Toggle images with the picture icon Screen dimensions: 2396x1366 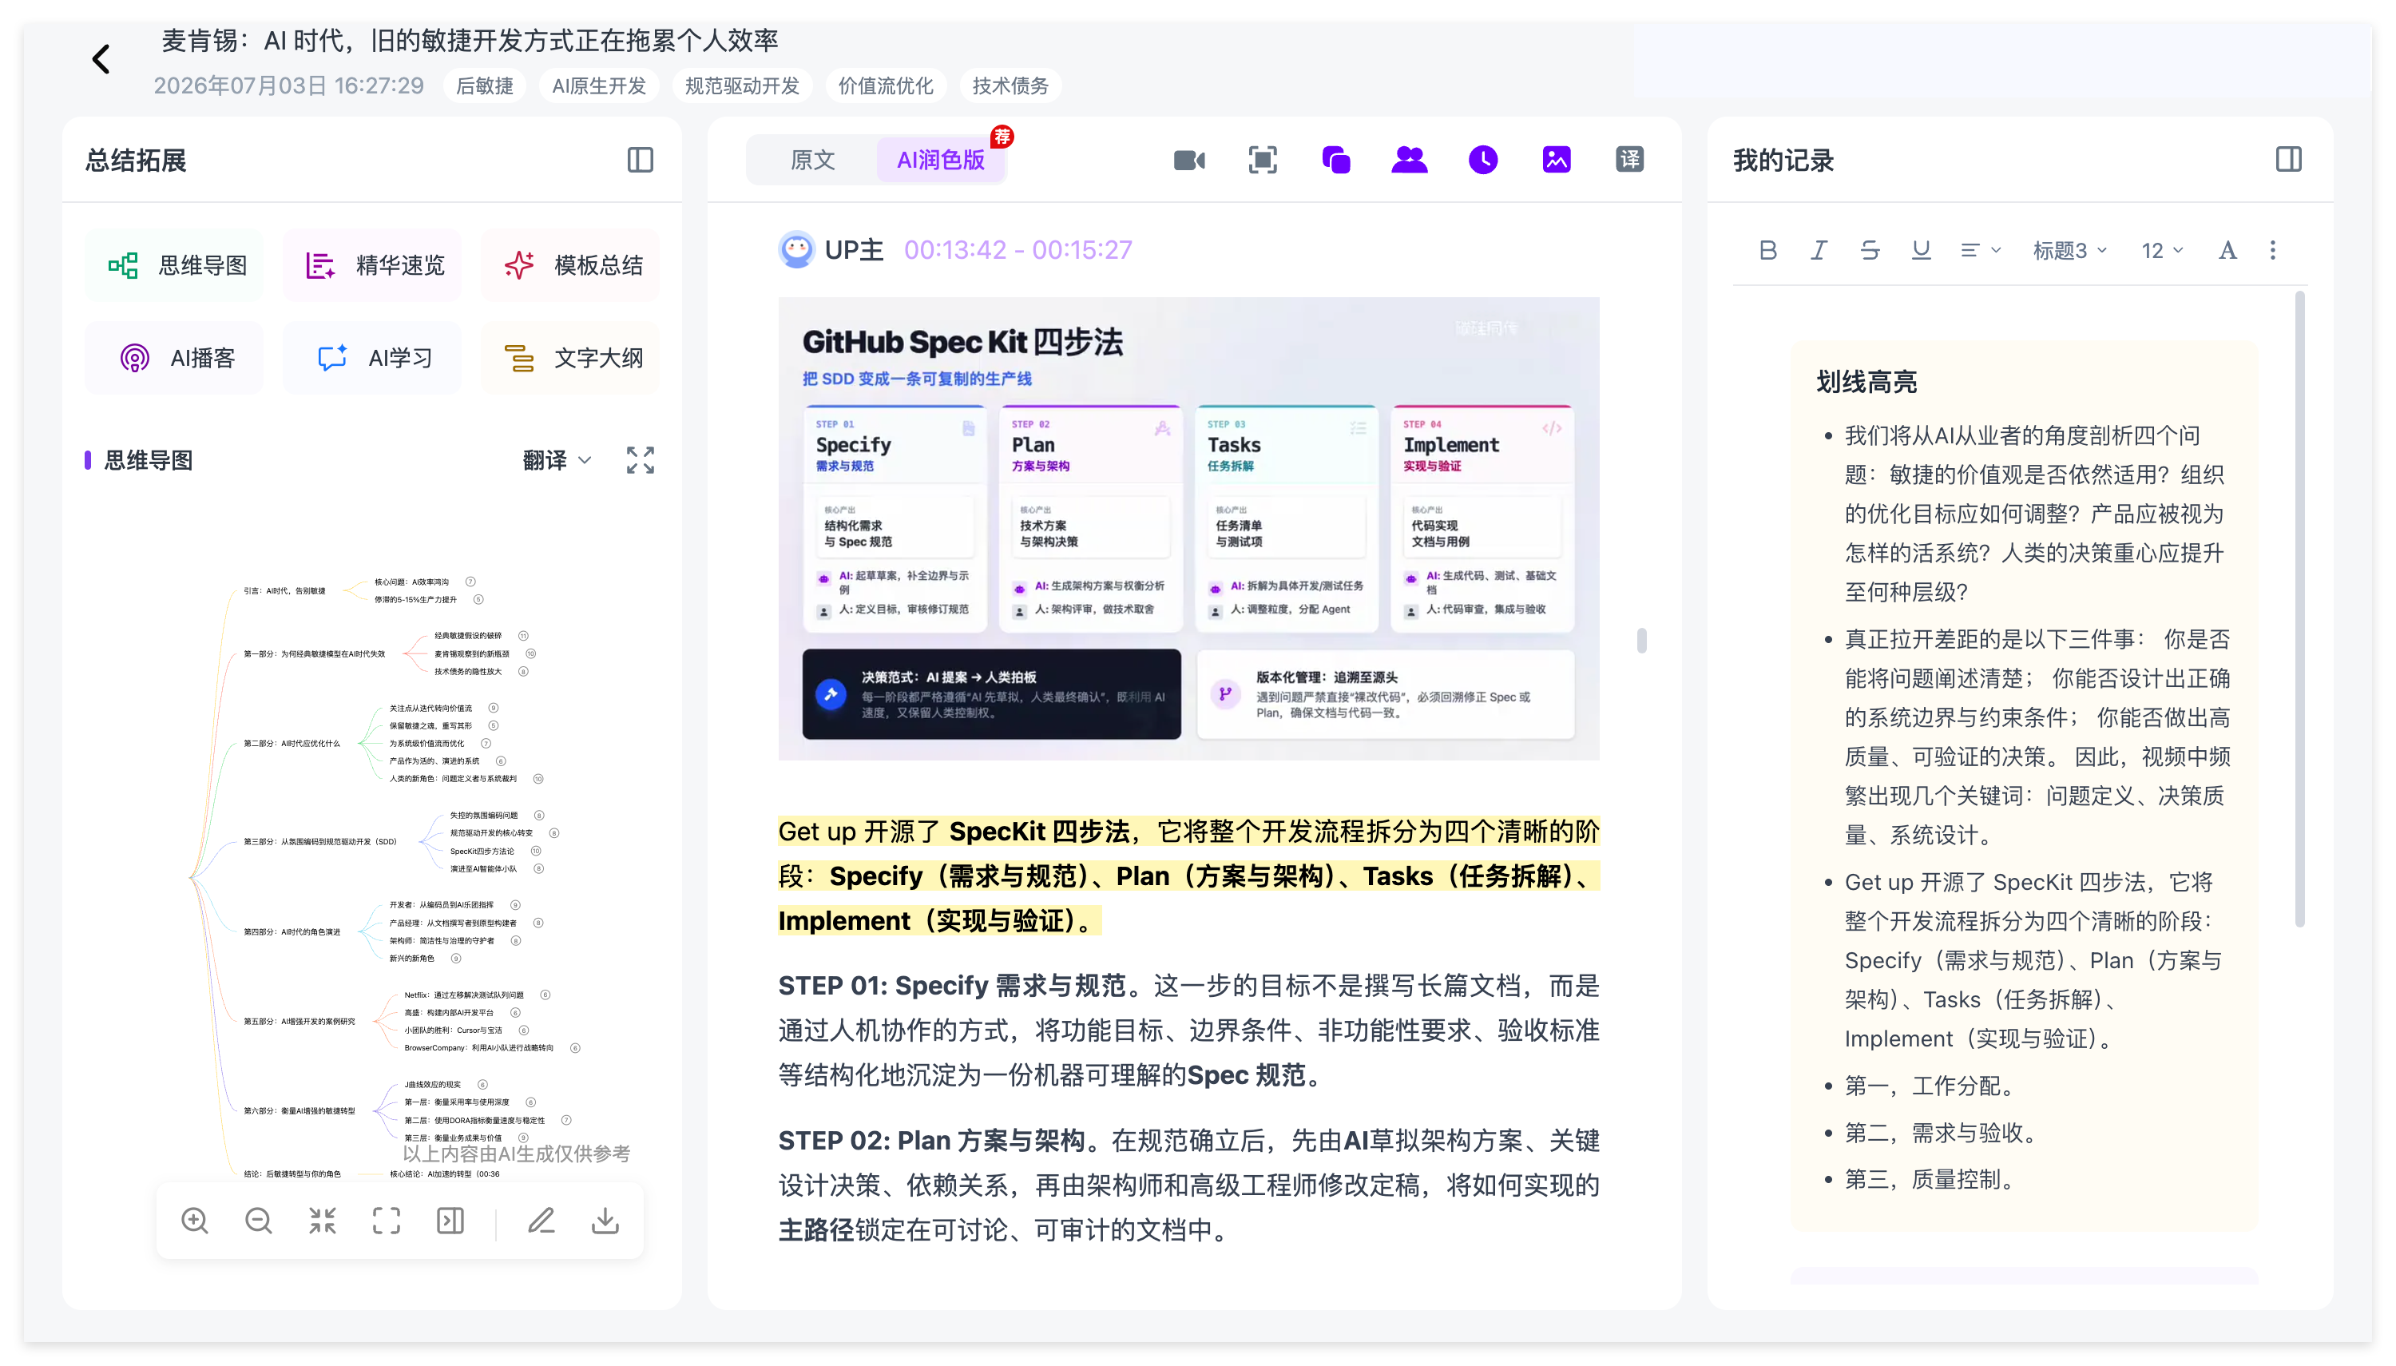tap(1556, 161)
